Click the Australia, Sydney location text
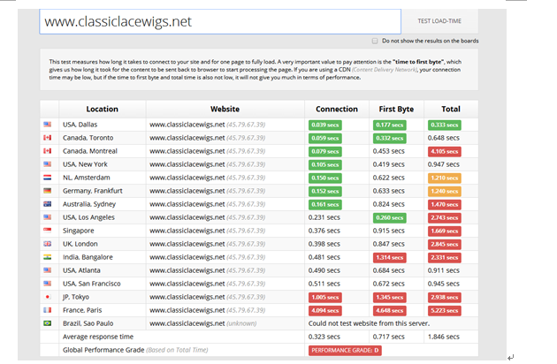 pyautogui.click(x=89, y=204)
